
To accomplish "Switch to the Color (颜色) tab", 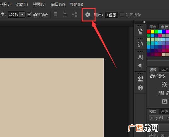I will (x=153, y=27).
